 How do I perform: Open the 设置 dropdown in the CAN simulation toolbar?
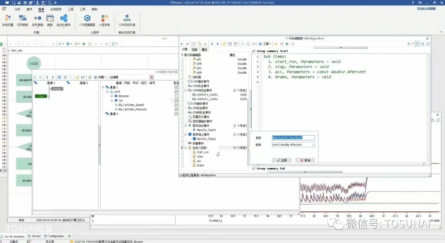tap(100, 77)
